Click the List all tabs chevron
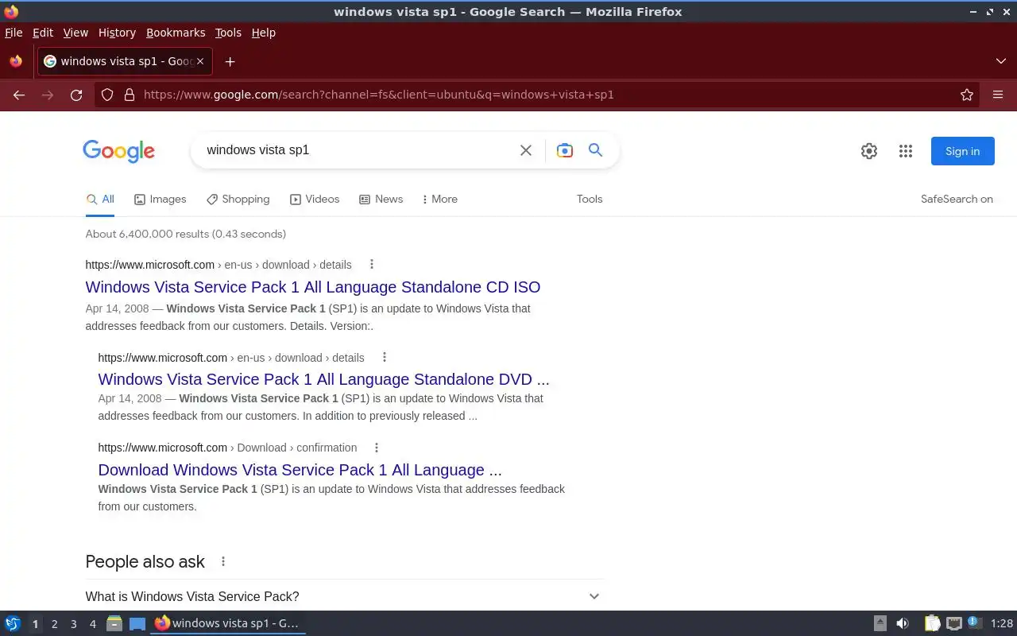This screenshot has width=1017, height=636. click(x=1001, y=61)
